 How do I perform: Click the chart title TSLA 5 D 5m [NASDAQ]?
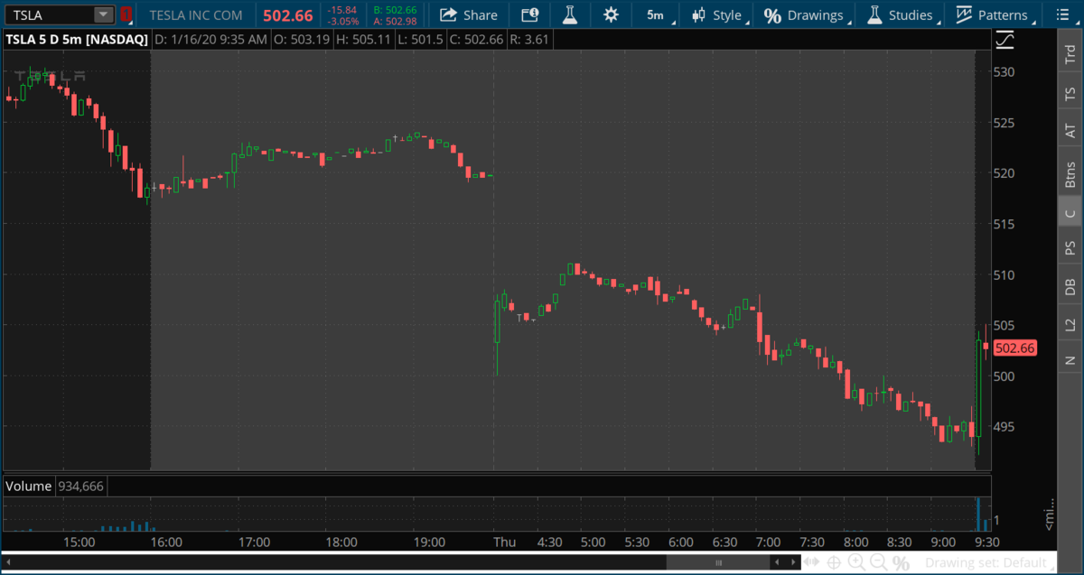coord(76,40)
